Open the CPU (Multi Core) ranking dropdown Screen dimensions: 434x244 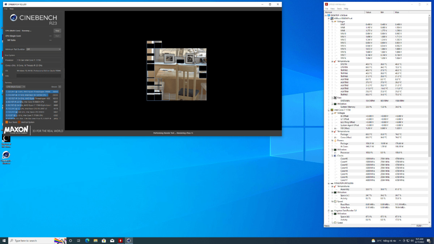(x=15, y=87)
